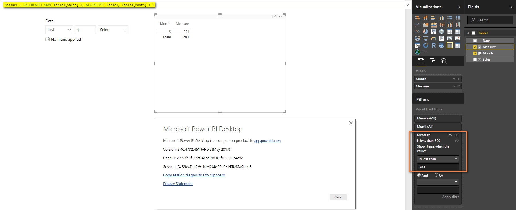Choose the treemap visualization
Screen dimensions: 516x210
coord(433,32)
